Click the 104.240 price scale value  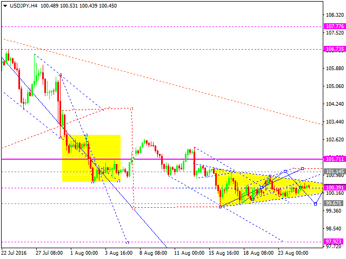[x=335, y=104]
